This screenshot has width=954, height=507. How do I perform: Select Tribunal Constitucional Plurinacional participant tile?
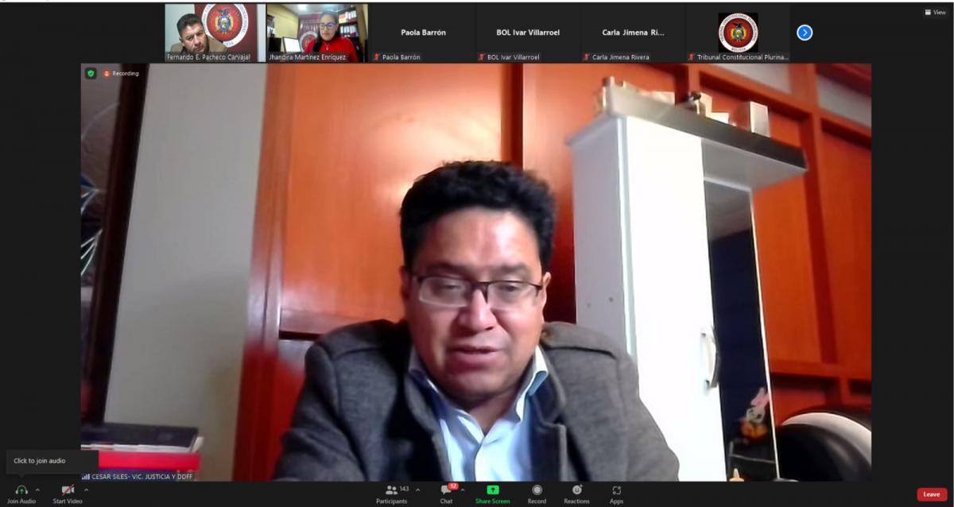click(738, 33)
